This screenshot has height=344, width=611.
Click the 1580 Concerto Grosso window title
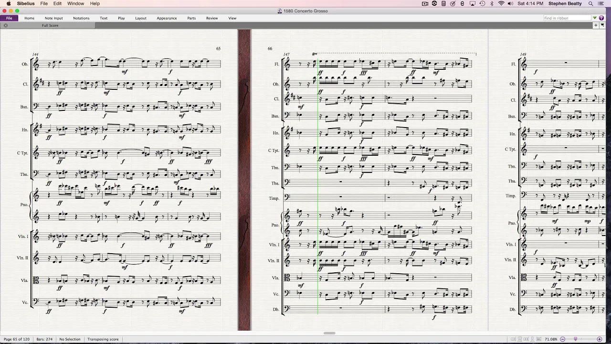tap(305, 11)
